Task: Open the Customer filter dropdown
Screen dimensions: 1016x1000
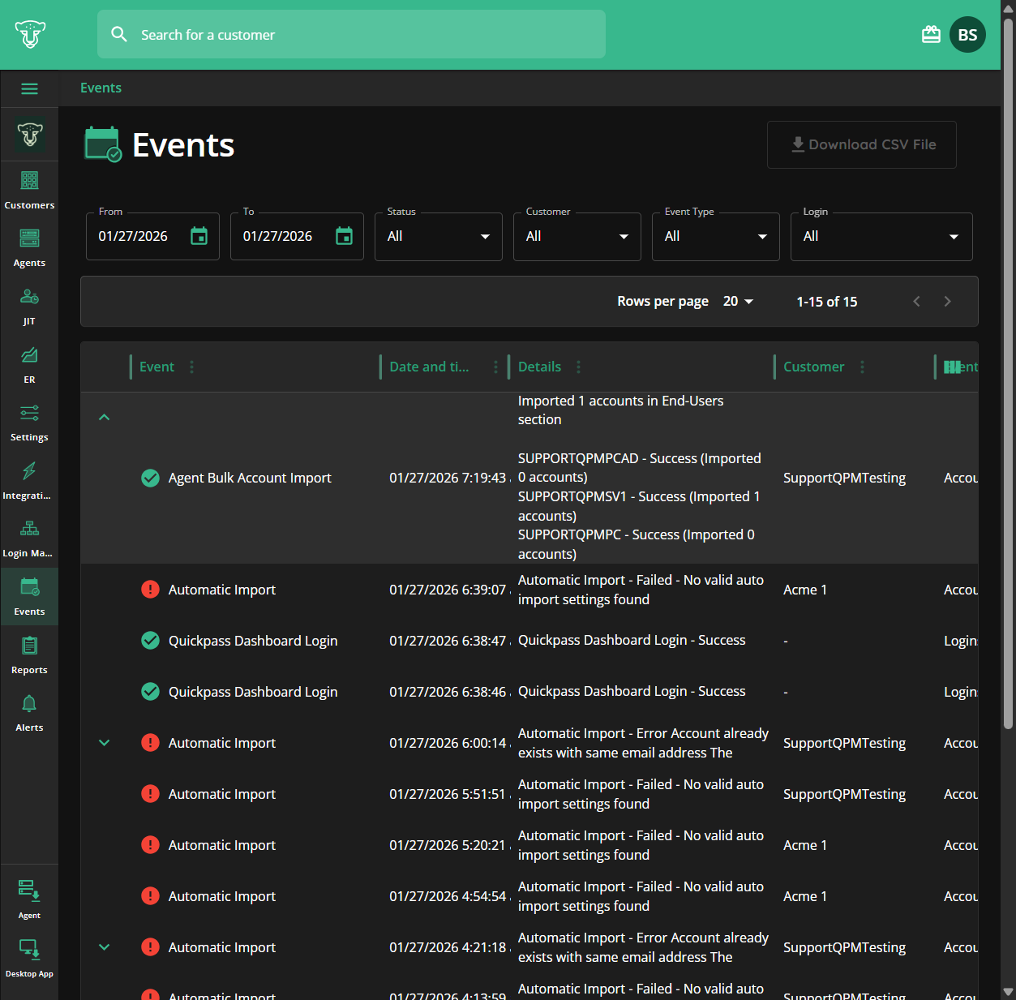Action: pos(577,236)
